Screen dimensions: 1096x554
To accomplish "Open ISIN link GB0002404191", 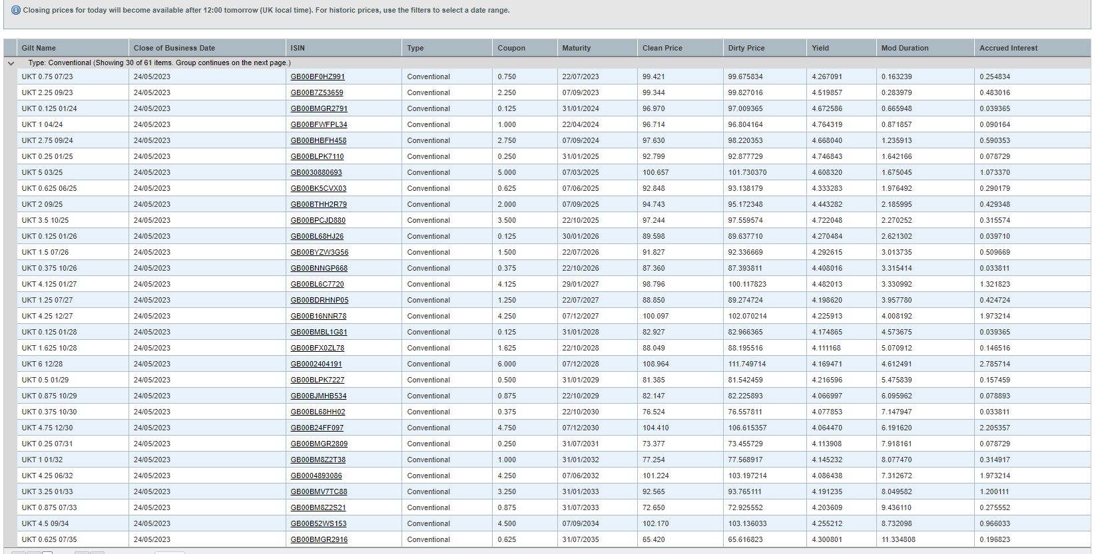I will 316,364.
